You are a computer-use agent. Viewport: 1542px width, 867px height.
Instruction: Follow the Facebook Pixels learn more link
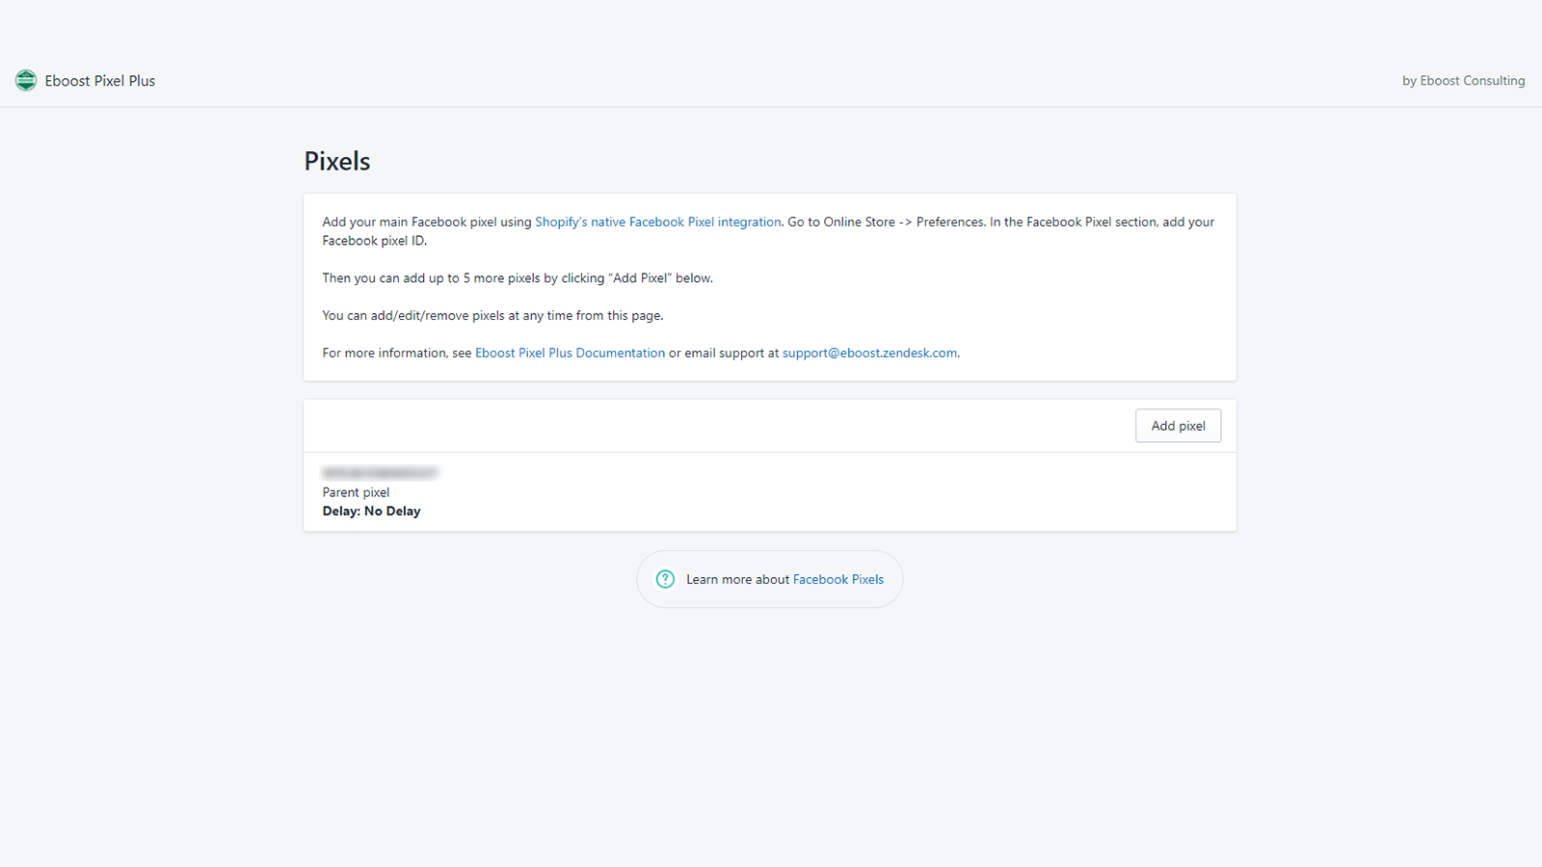pos(838,579)
